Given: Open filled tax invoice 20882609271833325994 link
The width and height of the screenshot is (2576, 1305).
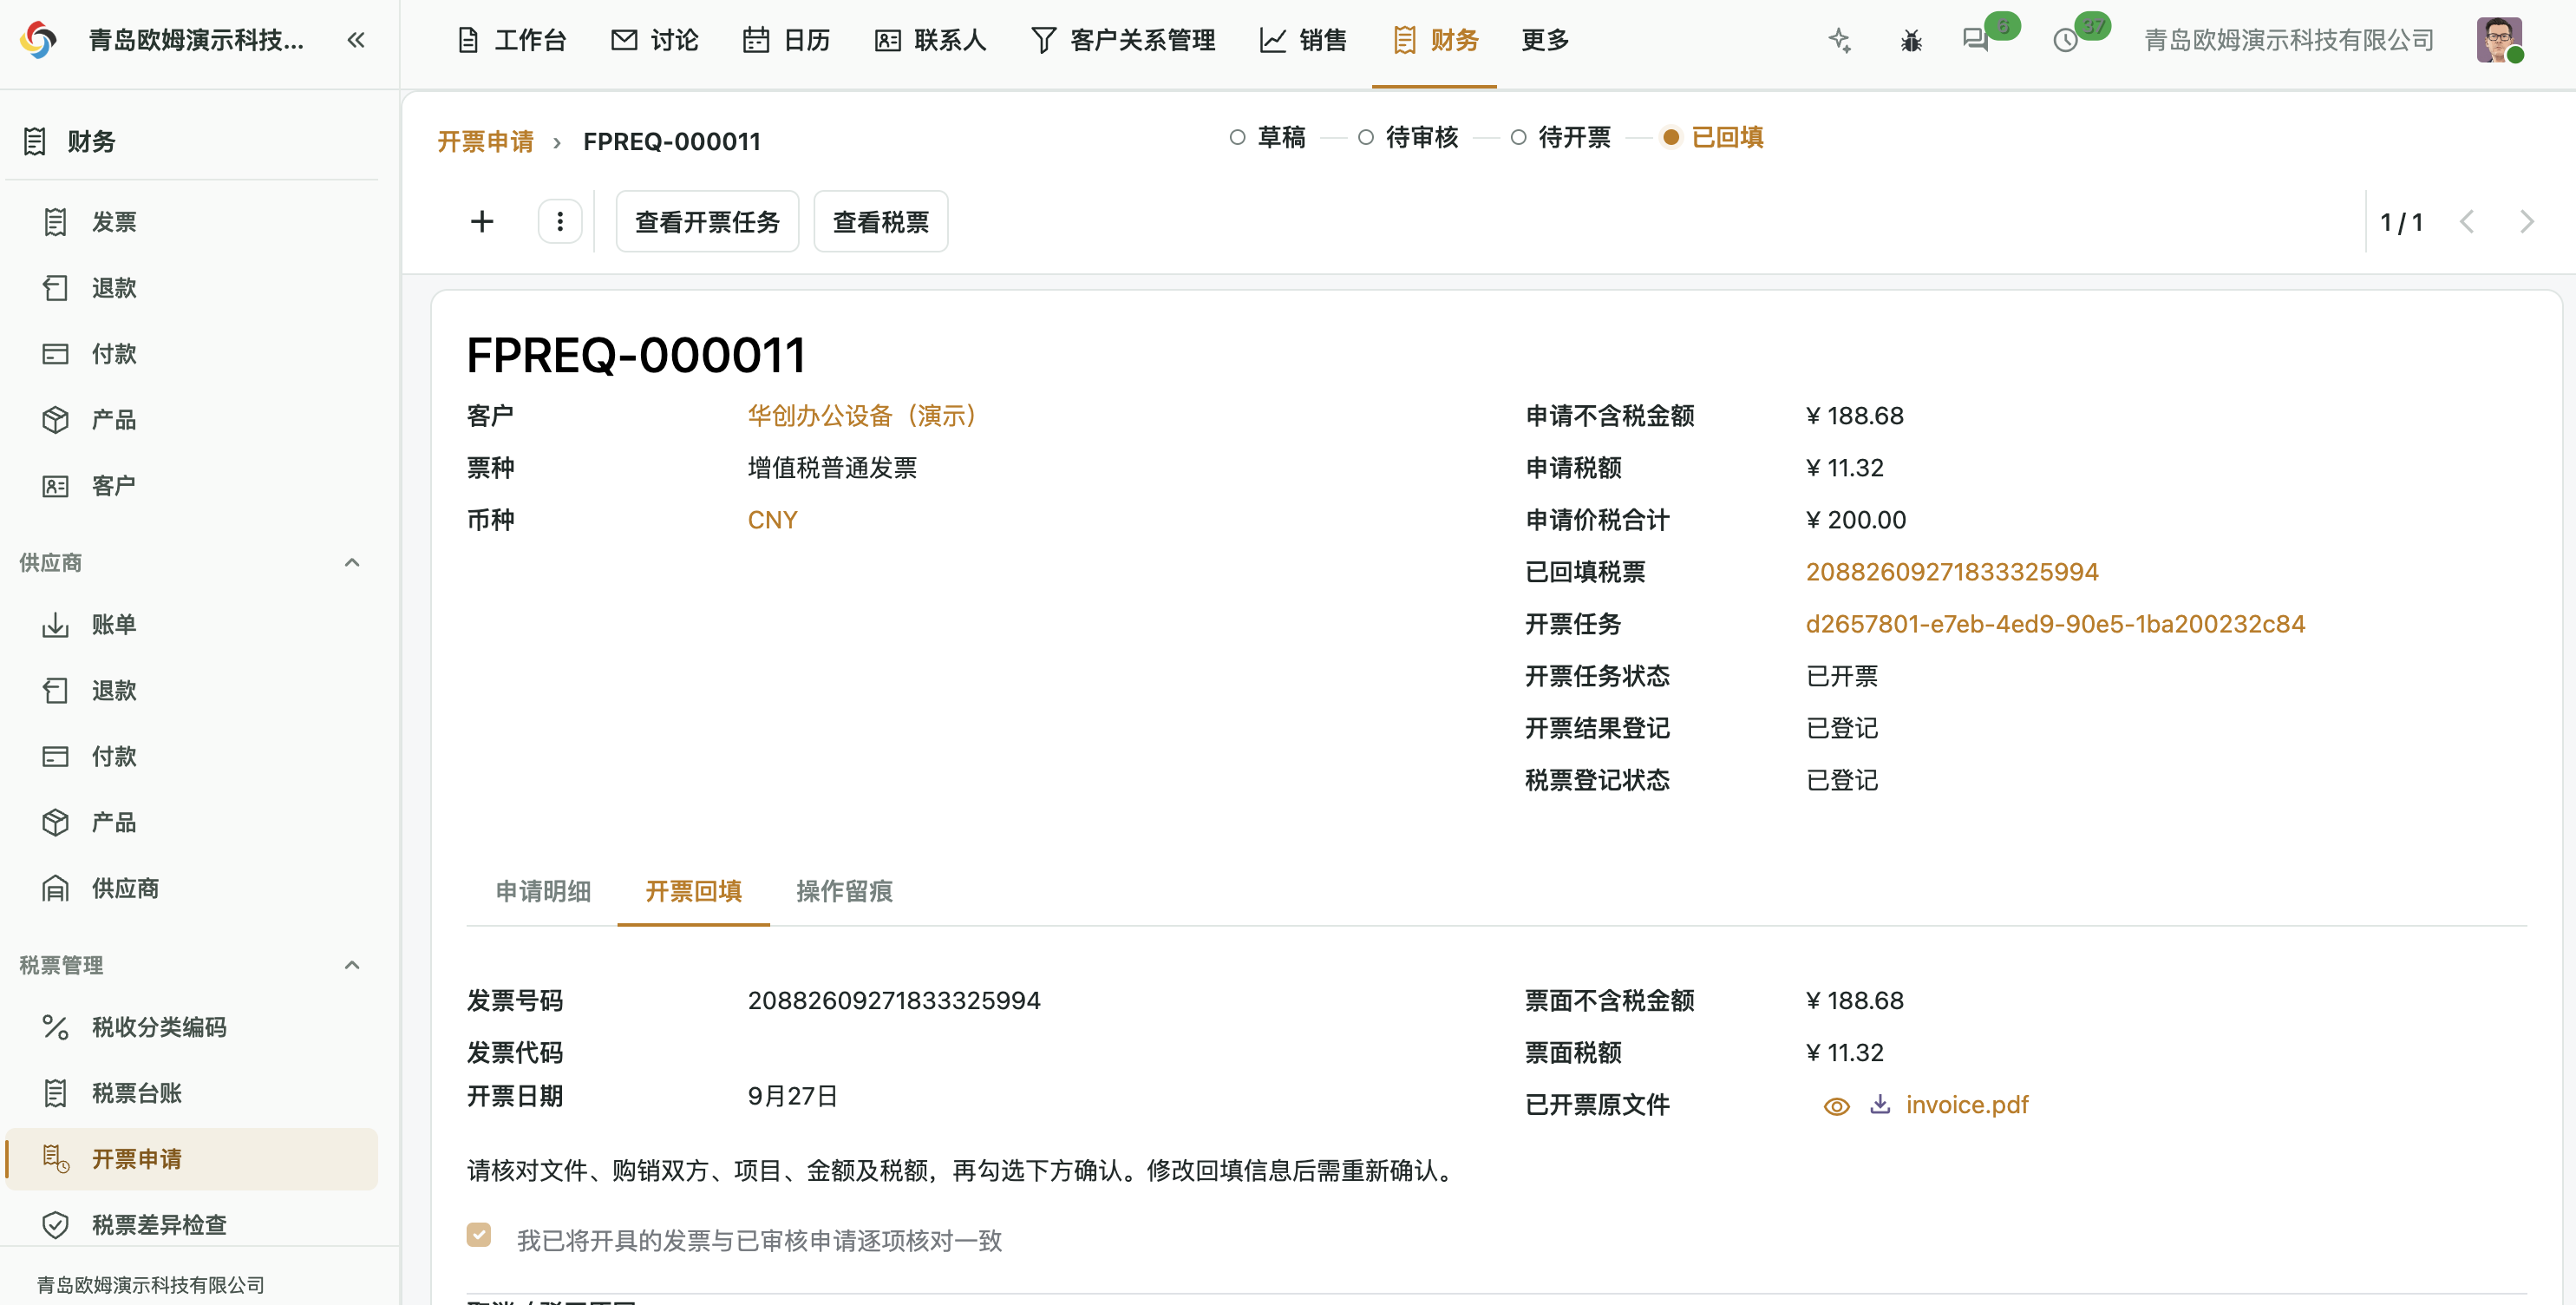Looking at the screenshot, I should click(x=1951, y=572).
